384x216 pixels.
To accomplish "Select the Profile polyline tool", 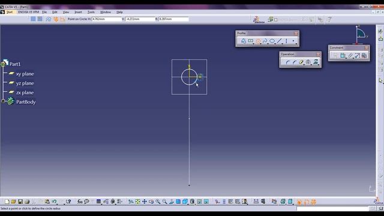I will click(243, 41).
